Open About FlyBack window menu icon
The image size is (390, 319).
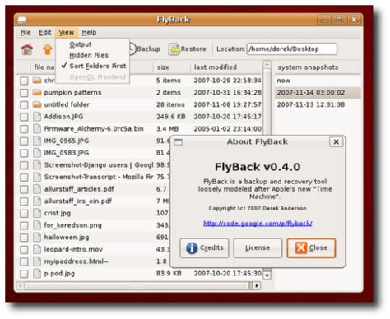click(x=179, y=142)
